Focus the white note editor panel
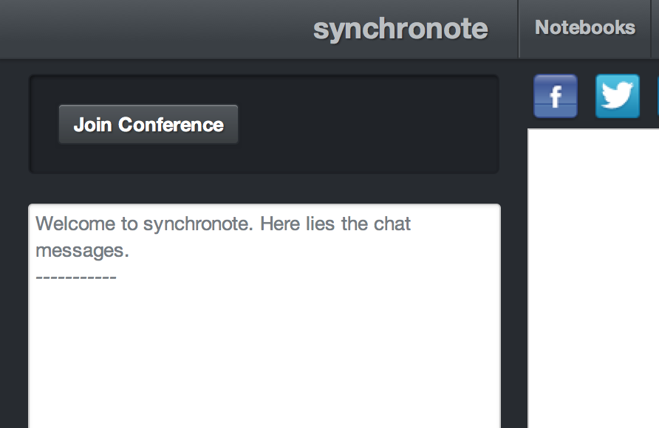The width and height of the screenshot is (659, 428). (x=593, y=280)
